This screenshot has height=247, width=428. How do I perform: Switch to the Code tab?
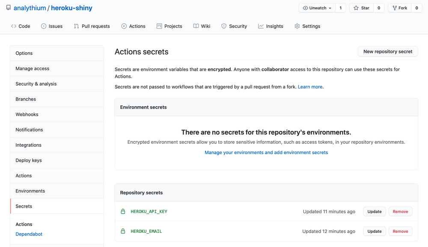click(21, 26)
